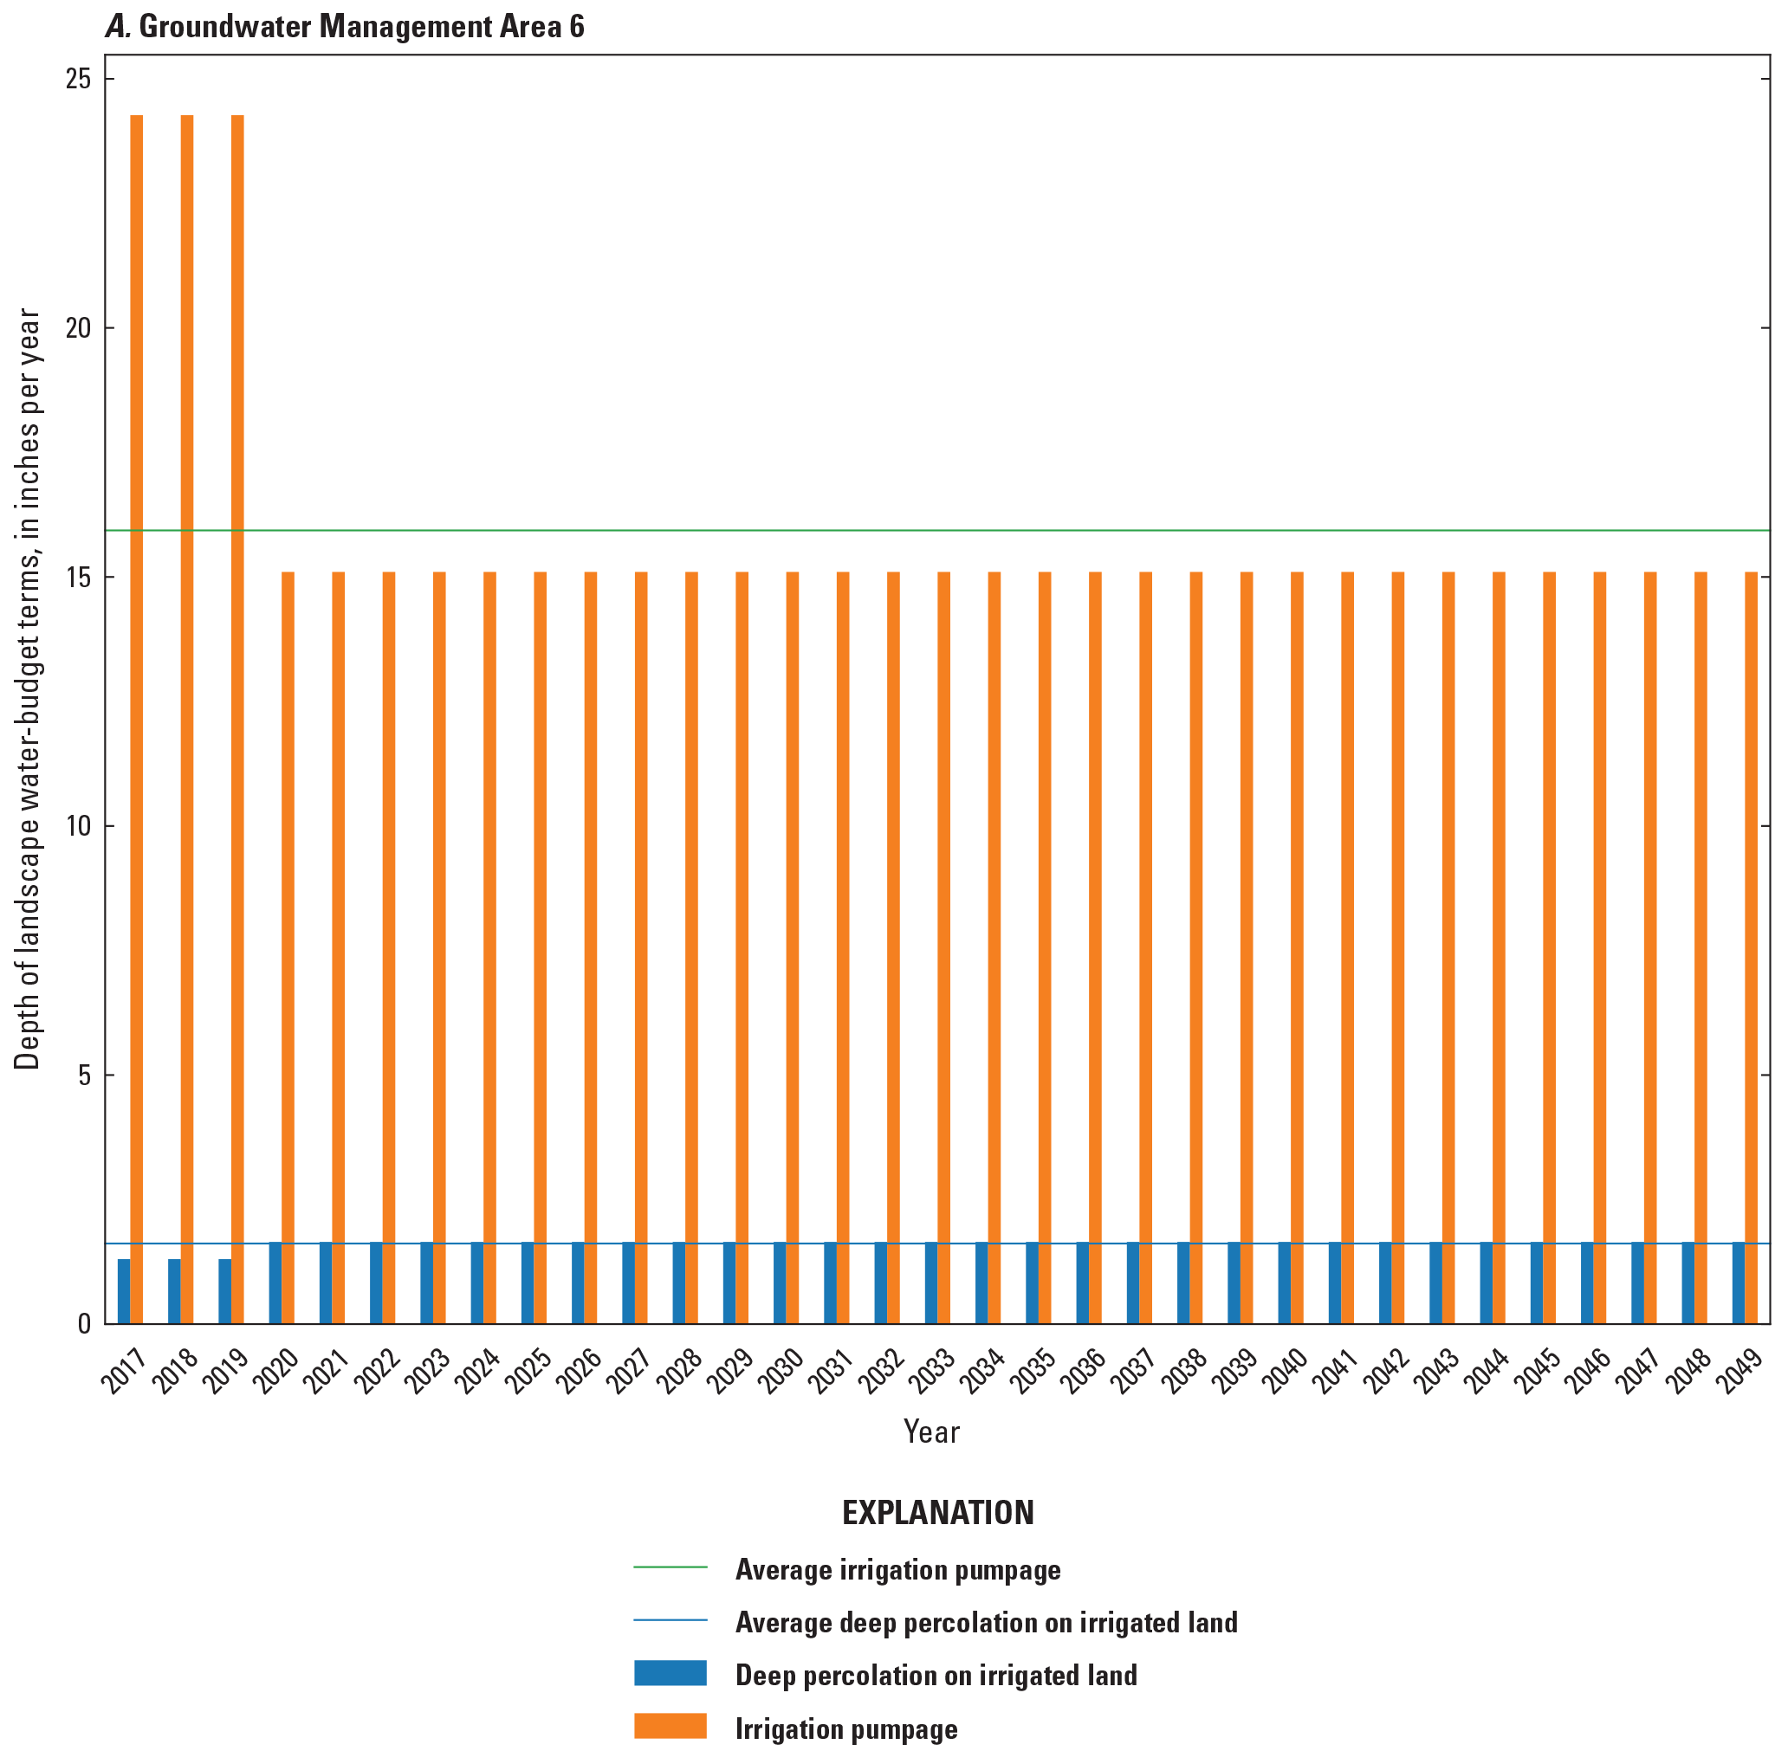Click the orange Irrigation pumpage legend swatch
Image resolution: width=1788 pixels, height=1751 pixels.
point(670,1726)
